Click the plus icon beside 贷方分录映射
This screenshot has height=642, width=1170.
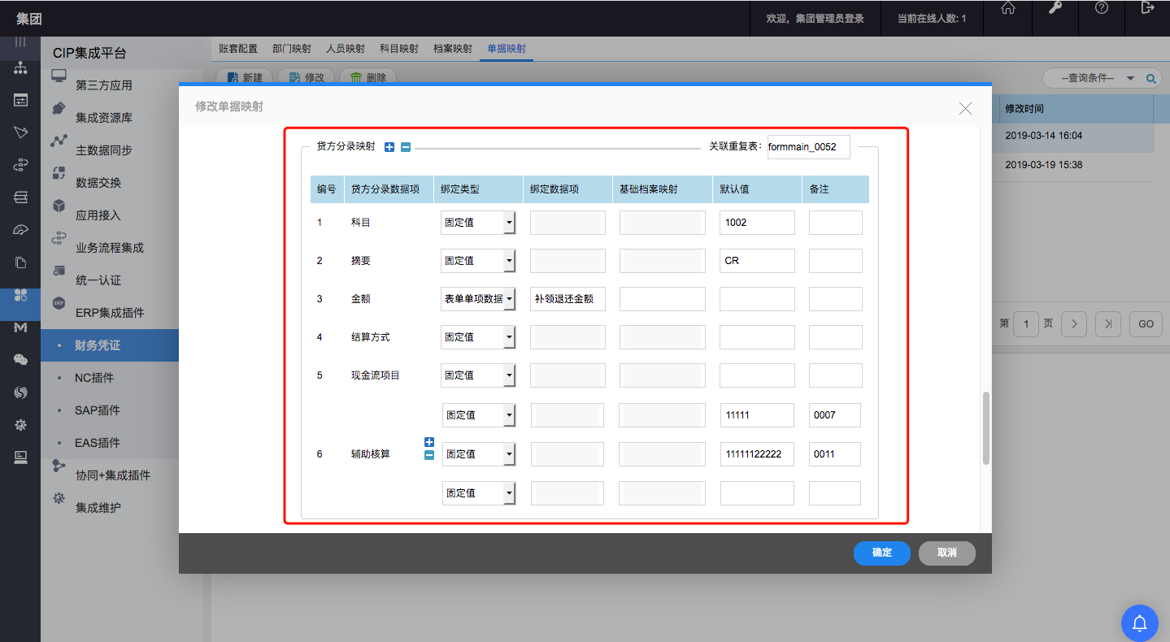click(x=389, y=147)
